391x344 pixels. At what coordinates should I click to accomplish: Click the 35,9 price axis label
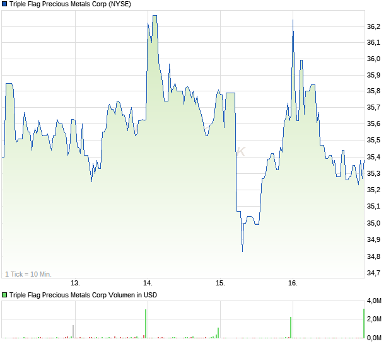click(x=373, y=75)
